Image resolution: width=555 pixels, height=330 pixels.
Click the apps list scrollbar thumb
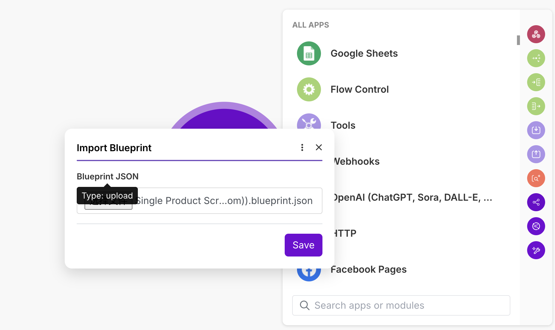click(518, 40)
